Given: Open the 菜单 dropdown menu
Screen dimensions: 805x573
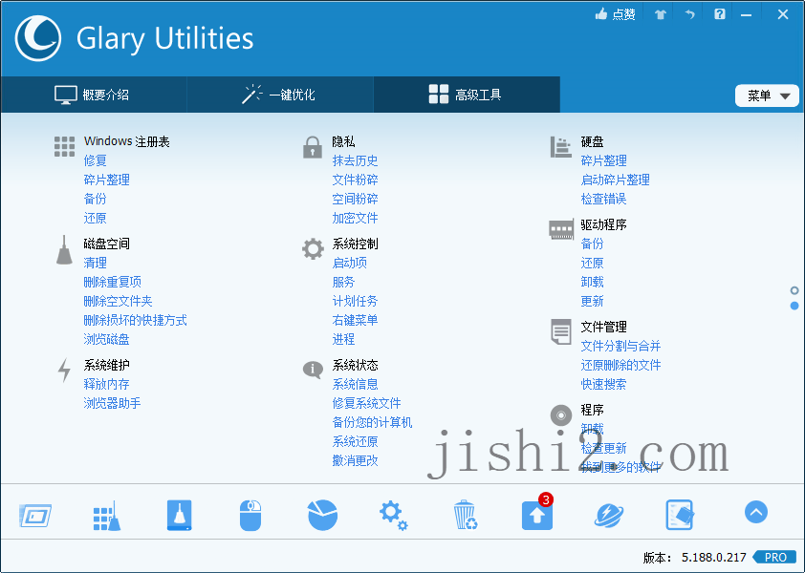Looking at the screenshot, I should coord(767,95).
